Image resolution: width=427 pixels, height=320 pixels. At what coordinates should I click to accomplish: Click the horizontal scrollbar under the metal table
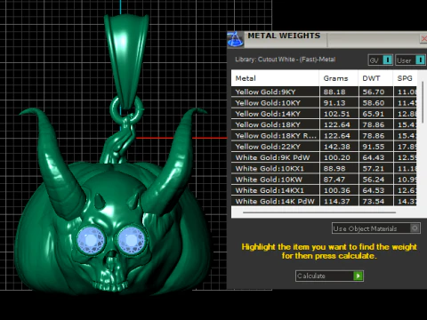click(319, 212)
